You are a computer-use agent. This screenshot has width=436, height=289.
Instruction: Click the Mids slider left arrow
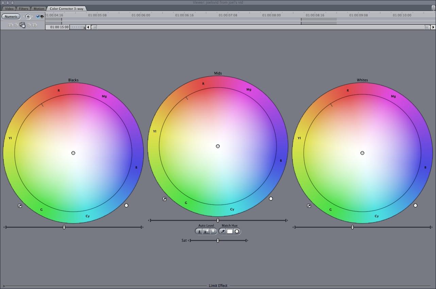(x=149, y=220)
